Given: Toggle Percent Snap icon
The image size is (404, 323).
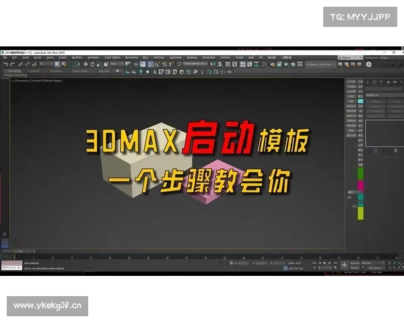Looking at the screenshot, I should pyautogui.click(x=164, y=64).
